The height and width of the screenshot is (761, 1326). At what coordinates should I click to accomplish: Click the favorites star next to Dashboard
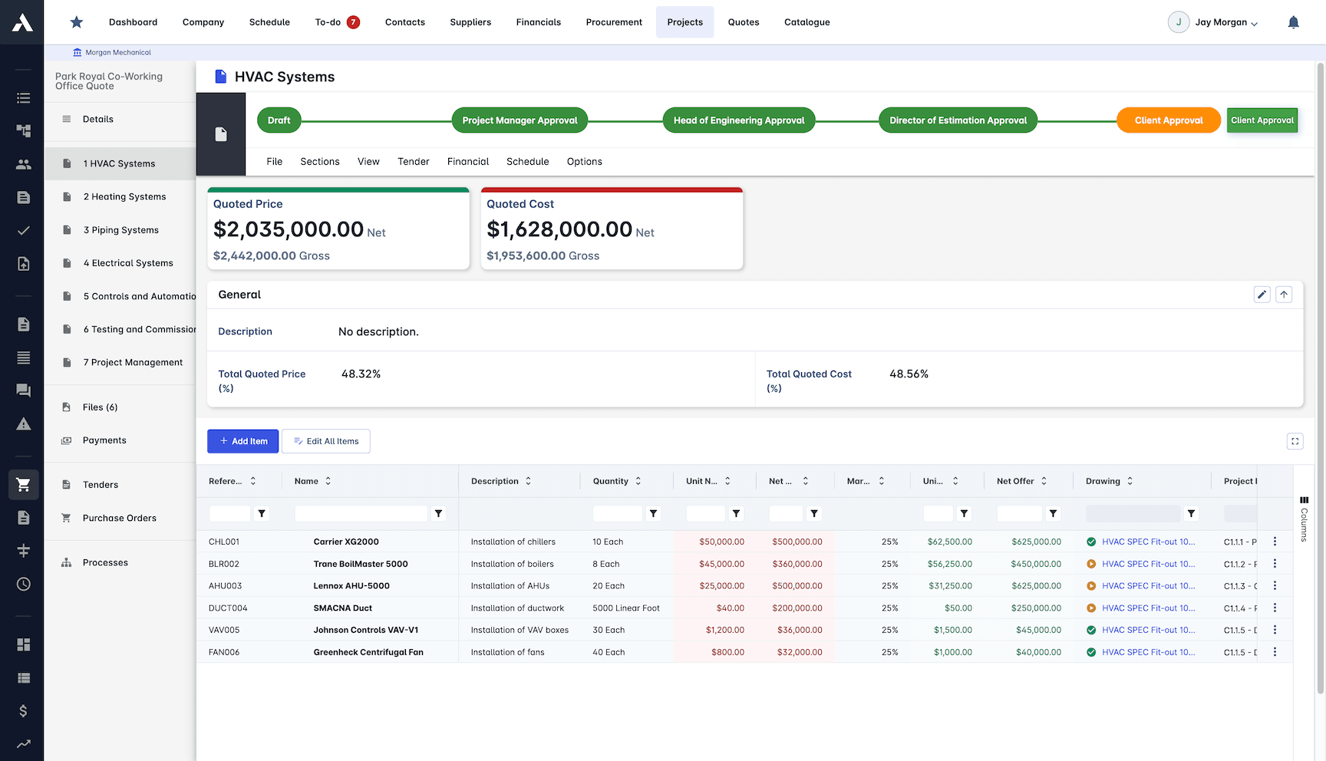76,21
